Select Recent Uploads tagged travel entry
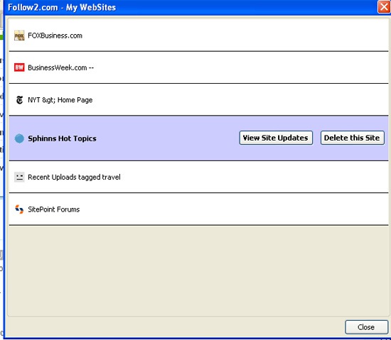Screen dimensions: 391x340 click(x=199, y=177)
